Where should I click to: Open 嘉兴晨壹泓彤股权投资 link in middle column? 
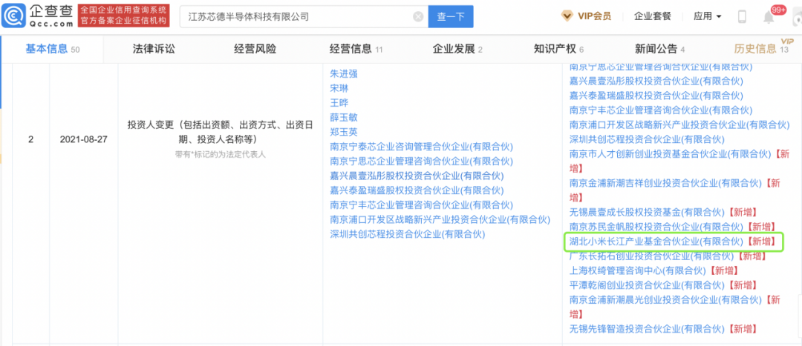tap(417, 176)
